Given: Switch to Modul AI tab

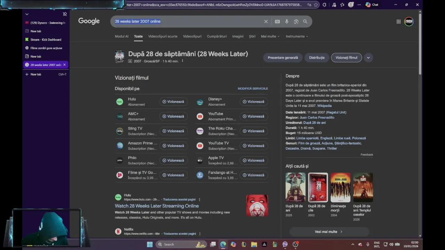Looking at the screenshot, I should point(122,36).
